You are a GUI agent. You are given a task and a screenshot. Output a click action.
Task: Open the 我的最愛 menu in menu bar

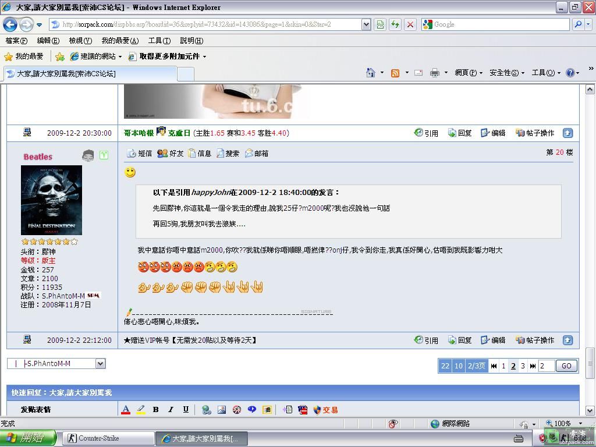pyautogui.click(x=119, y=41)
